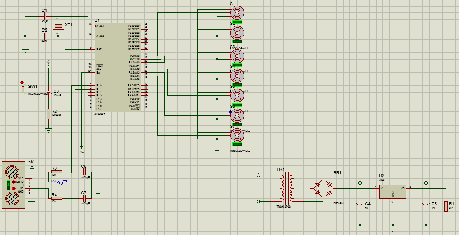Select capacitor C3 in the reset circuit

[x=48, y=93]
